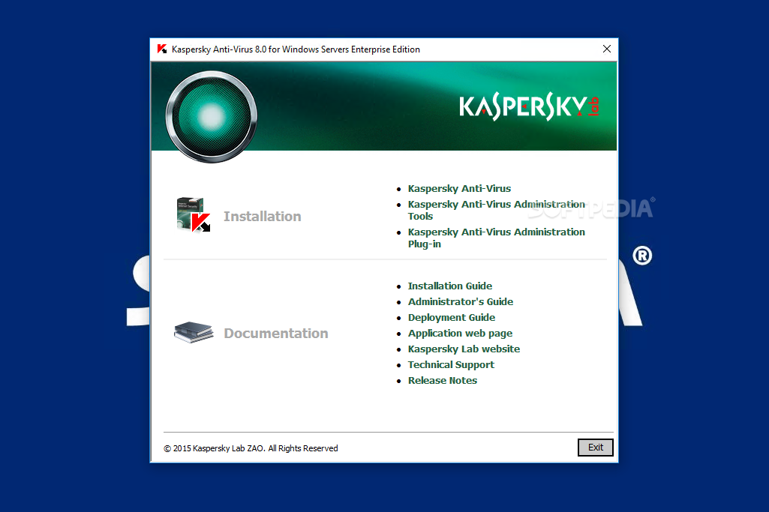The width and height of the screenshot is (769, 512).
Task: Visit the Application web page
Action: 460,333
